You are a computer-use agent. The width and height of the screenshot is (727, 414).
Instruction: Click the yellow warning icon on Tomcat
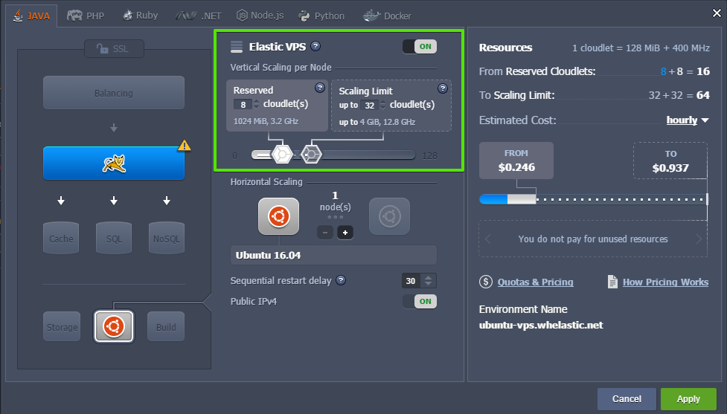(184, 146)
